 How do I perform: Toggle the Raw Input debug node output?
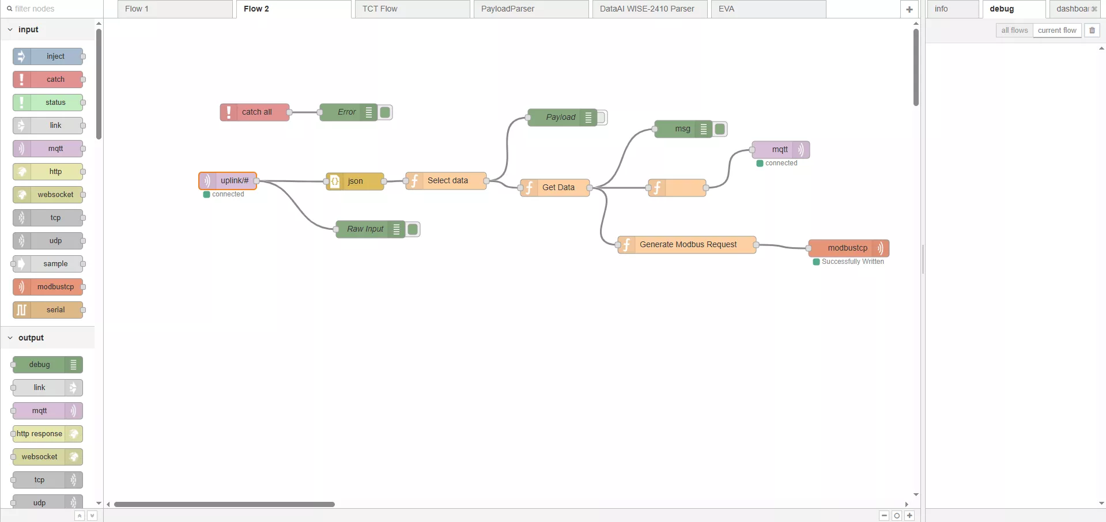pyautogui.click(x=413, y=229)
